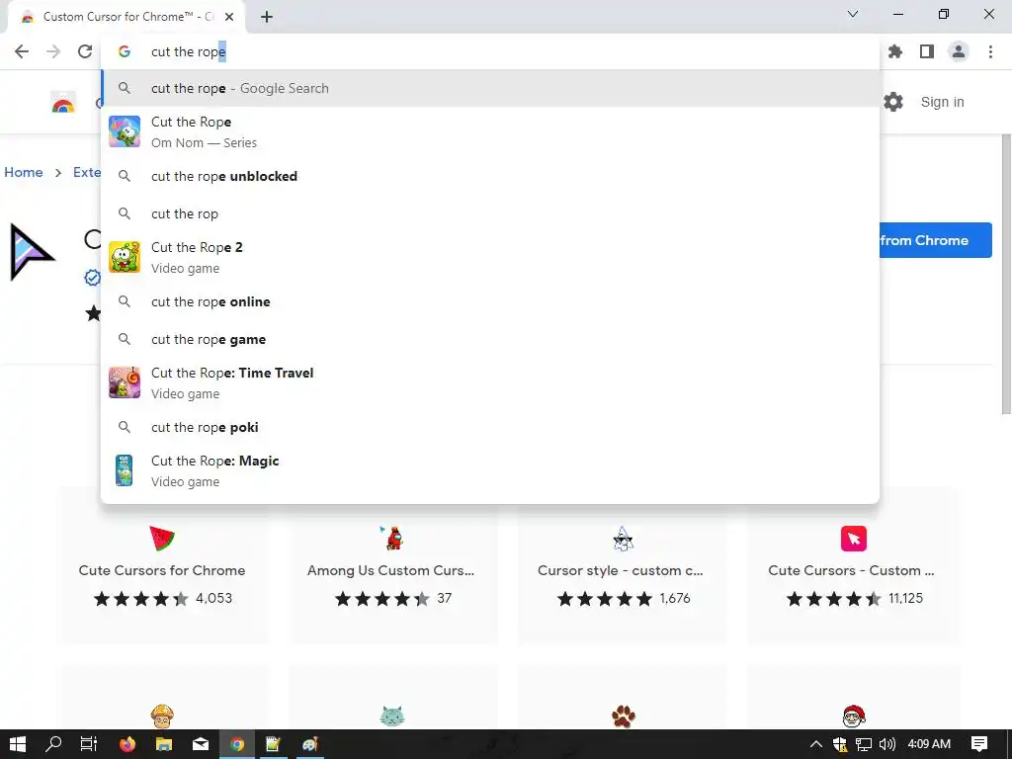Click the remove from Chrome button
Viewport: 1012px width, 759px height.
click(x=935, y=240)
